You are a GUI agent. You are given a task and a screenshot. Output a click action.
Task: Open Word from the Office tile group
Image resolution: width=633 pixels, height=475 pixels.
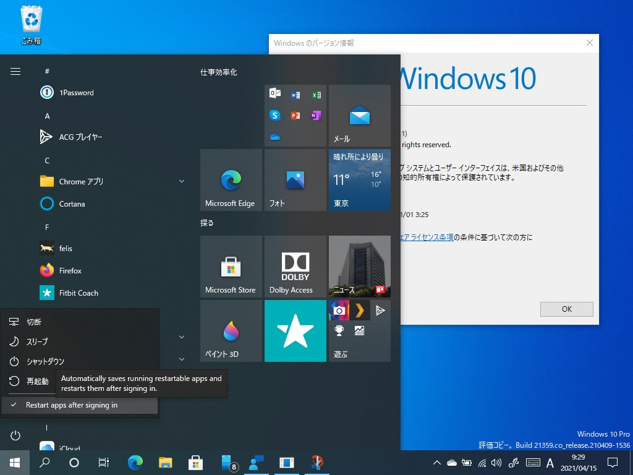(x=295, y=94)
